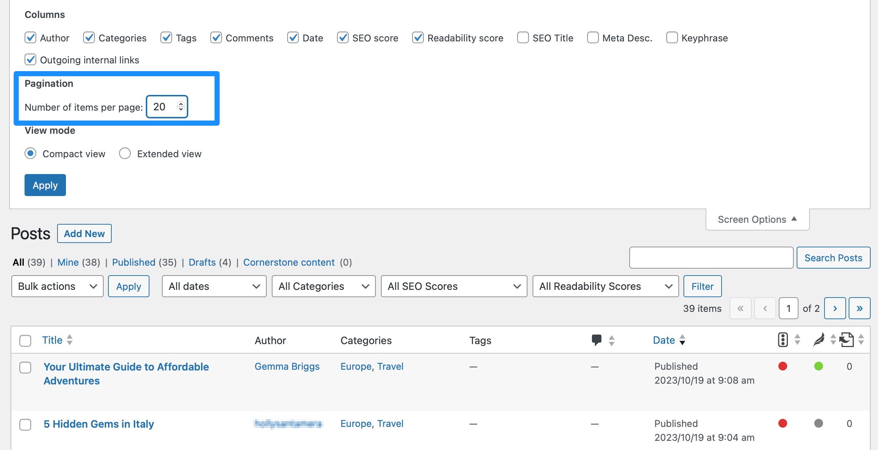Open the Bulk actions dropdown

57,286
